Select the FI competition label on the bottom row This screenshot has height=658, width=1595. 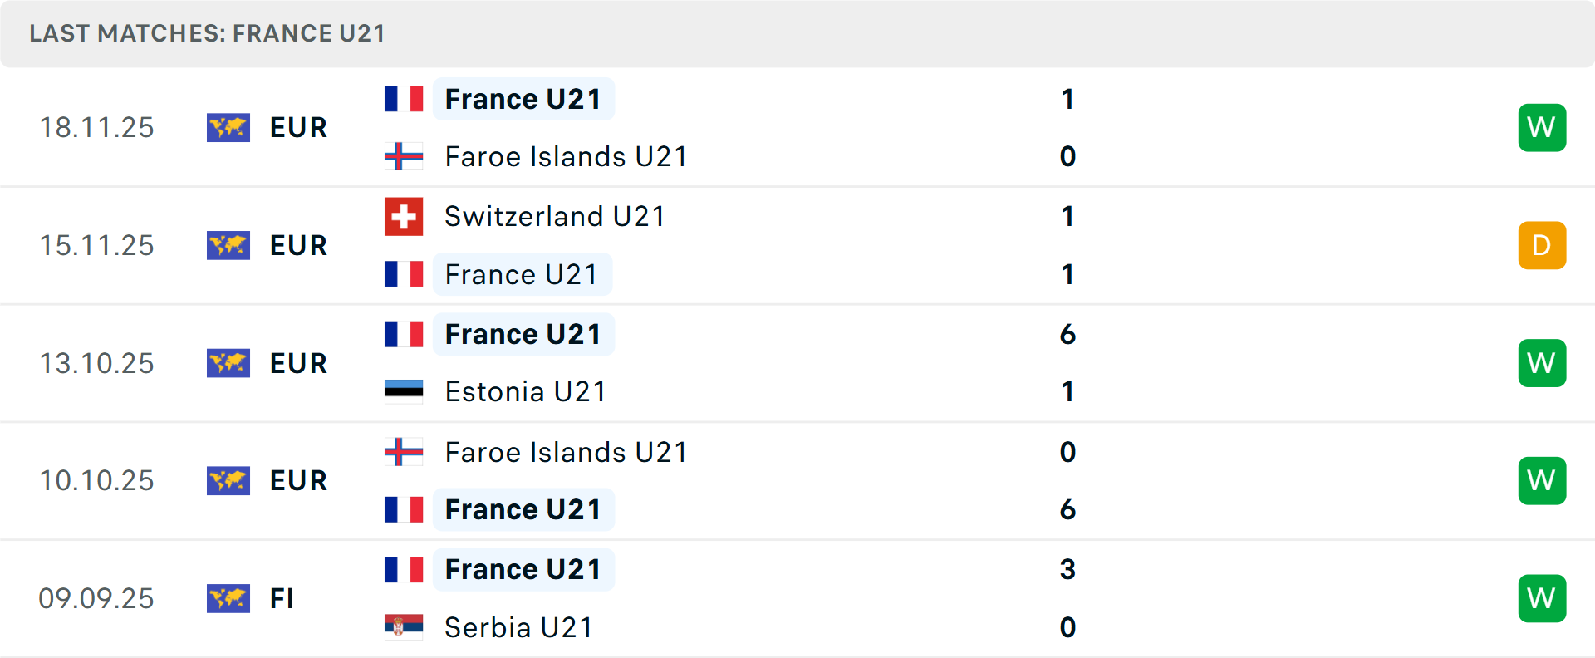coord(282,598)
